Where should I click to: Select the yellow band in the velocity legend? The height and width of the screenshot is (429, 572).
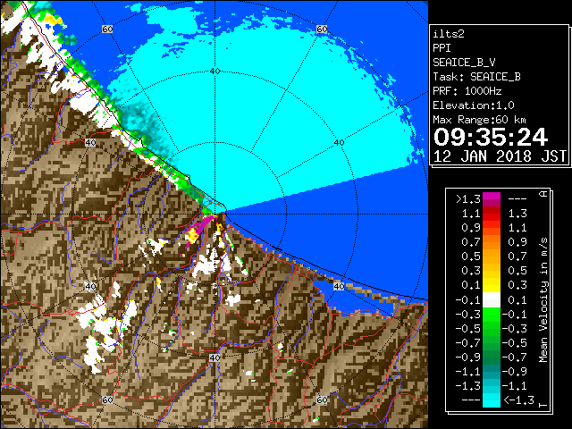click(492, 285)
